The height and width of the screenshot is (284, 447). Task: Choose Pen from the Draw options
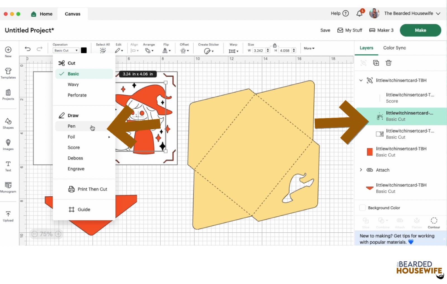[72, 126]
